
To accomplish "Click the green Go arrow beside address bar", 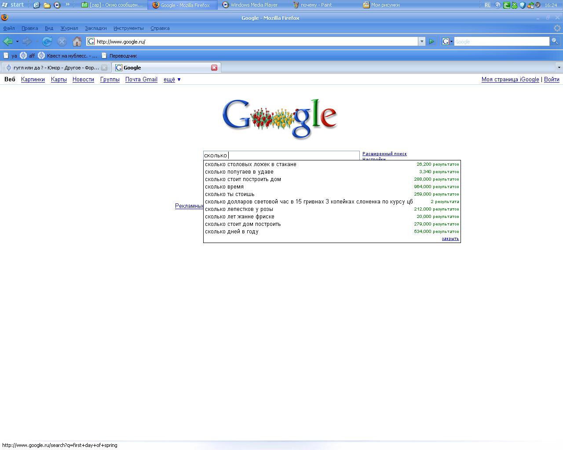I will pos(432,41).
